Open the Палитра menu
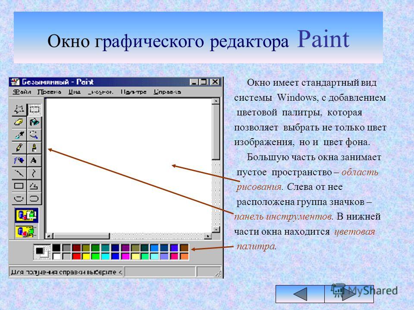The height and width of the screenshot is (310, 414). coord(133,92)
